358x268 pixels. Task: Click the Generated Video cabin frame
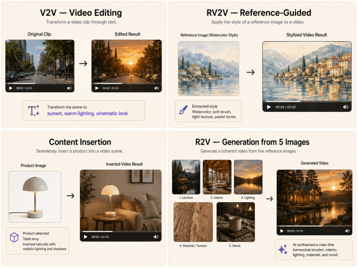(314, 198)
